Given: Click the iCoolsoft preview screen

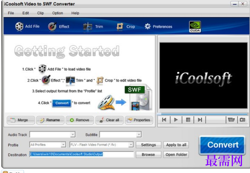Looking at the screenshot, I should pos(203,76).
